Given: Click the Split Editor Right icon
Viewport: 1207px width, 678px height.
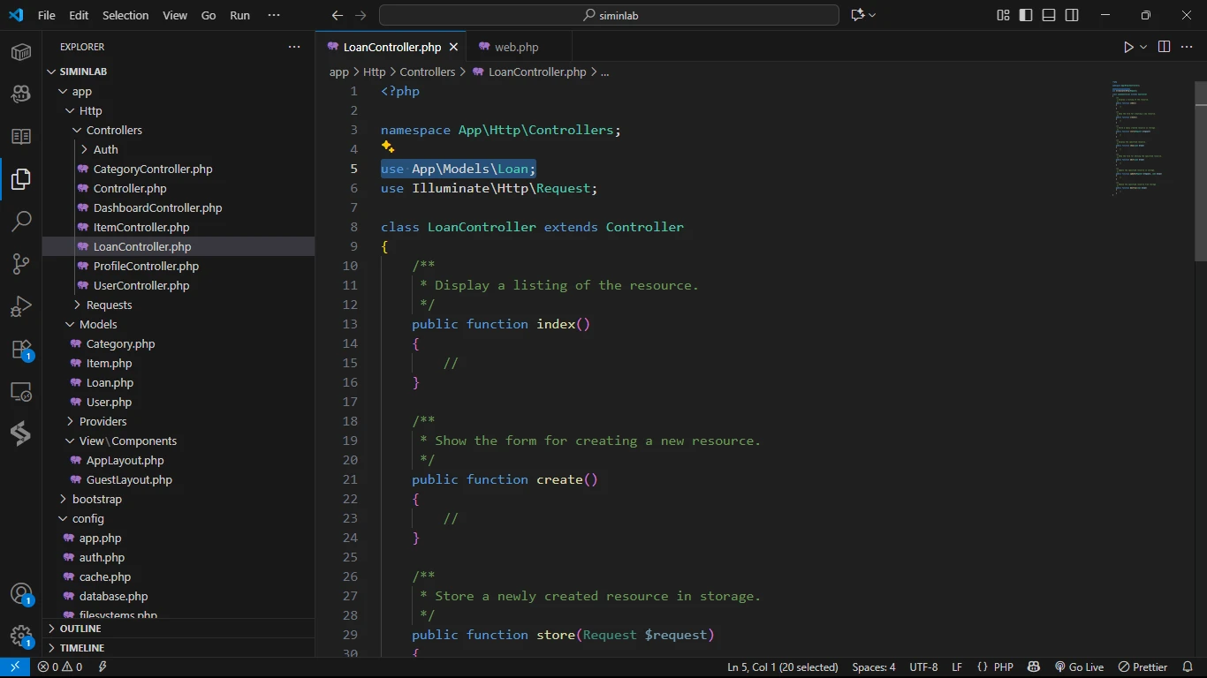Looking at the screenshot, I should (1164, 47).
